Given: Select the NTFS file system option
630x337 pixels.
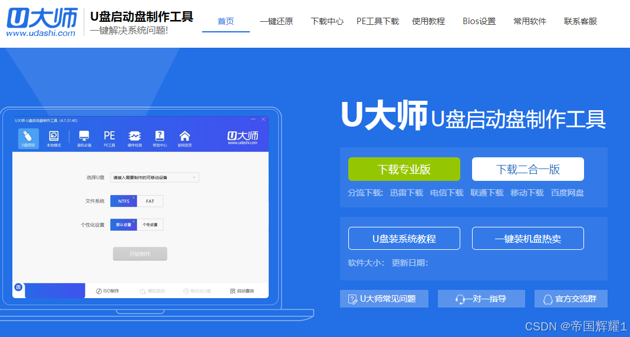Looking at the screenshot, I should (124, 201).
